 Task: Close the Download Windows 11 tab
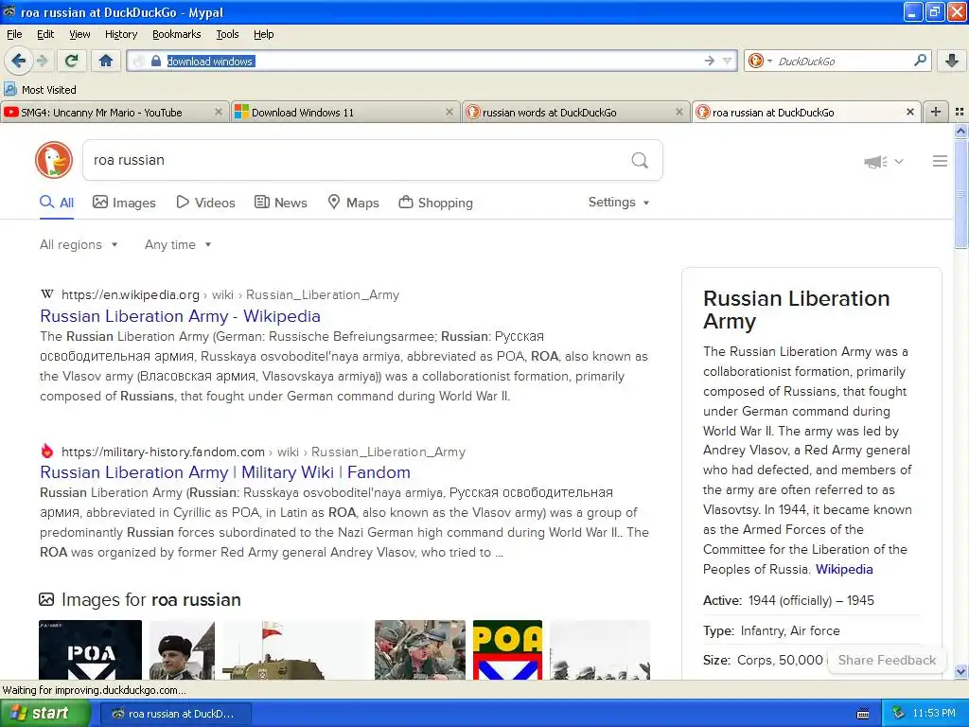tap(449, 112)
